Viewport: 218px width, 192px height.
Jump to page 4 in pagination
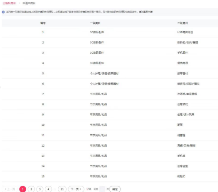point(48,189)
